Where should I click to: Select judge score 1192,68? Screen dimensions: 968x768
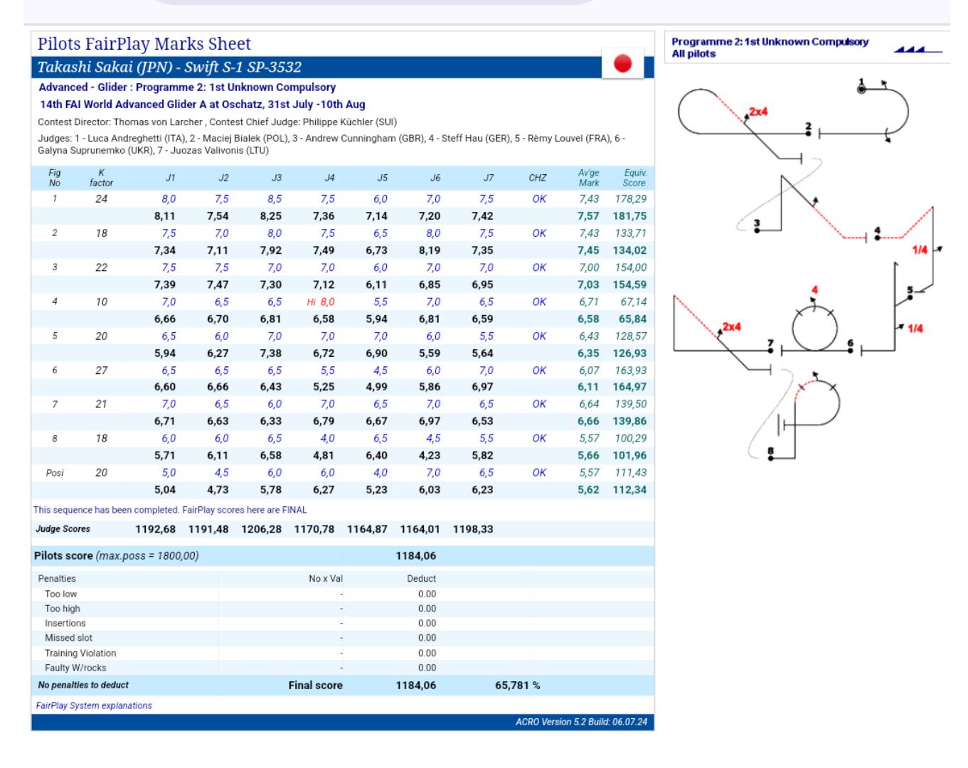pyautogui.click(x=155, y=529)
